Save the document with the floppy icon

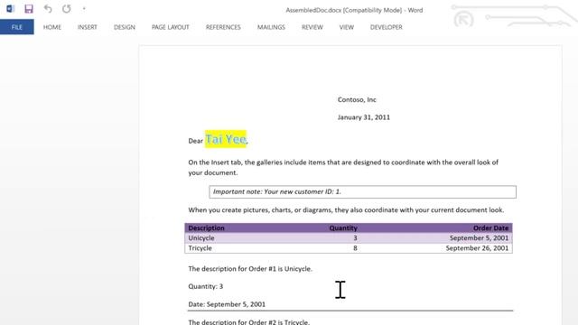(29, 8)
